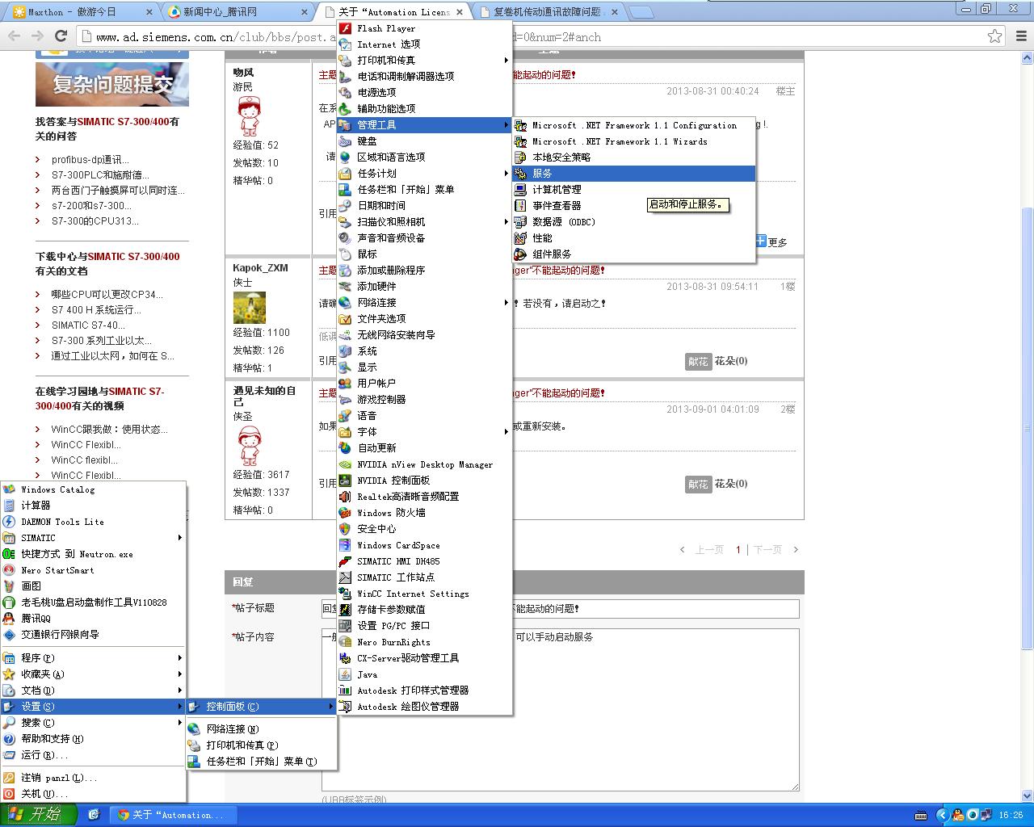Select 关机(U)... in Start menu
The image size is (1034, 827).
coord(93,794)
